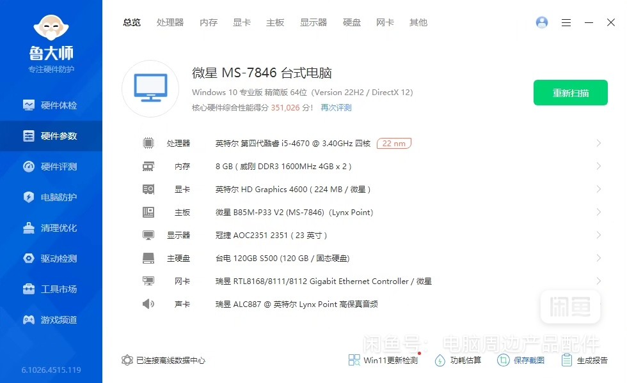Click the main hard disk icon
Viewport: 627px width, 383px height.
point(148,258)
